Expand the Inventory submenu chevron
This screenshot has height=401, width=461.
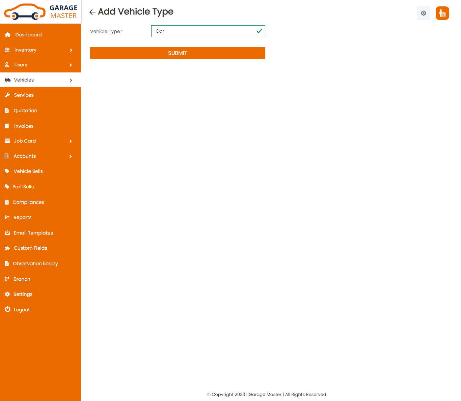(71, 50)
